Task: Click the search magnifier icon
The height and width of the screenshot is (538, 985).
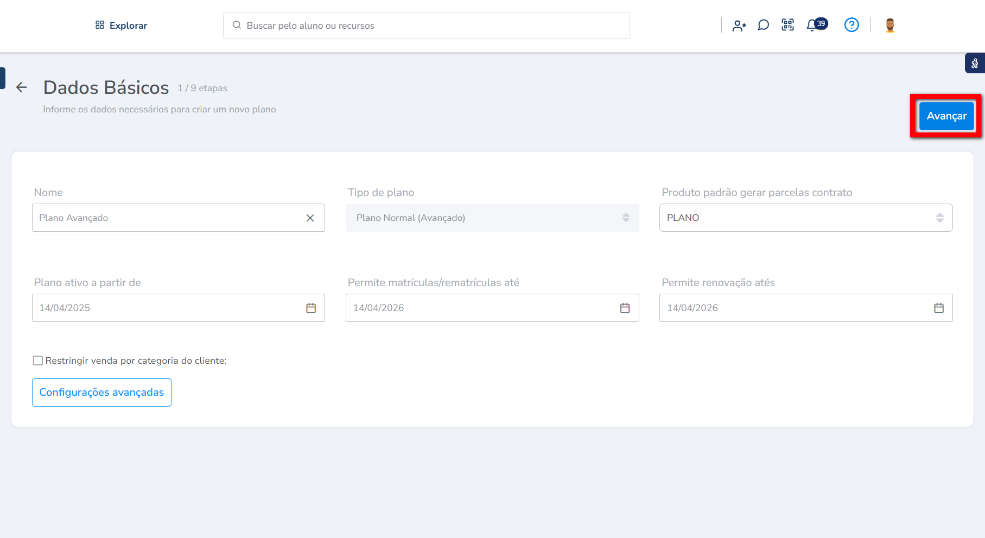Action: click(237, 25)
